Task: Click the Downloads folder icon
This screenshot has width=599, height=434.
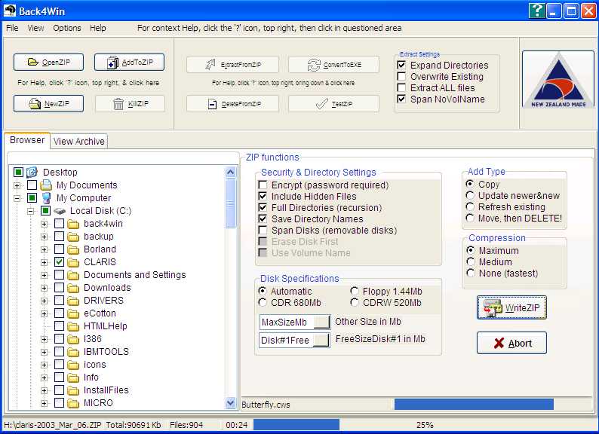Action: click(73, 288)
